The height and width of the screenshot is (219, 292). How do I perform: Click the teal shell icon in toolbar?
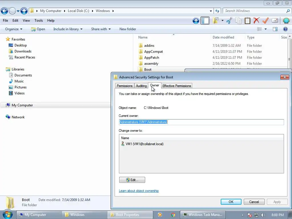point(286,21)
